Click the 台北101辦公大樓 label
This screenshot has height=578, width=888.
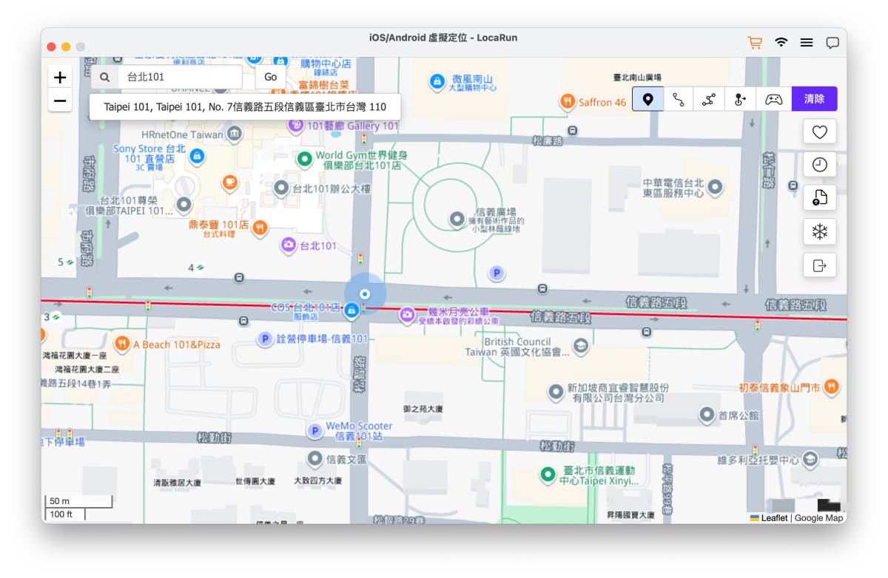[x=332, y=188]
